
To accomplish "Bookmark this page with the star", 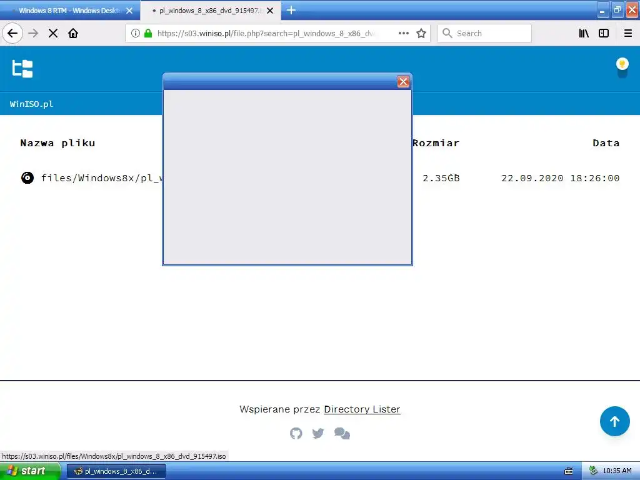I will pos(421,33).
